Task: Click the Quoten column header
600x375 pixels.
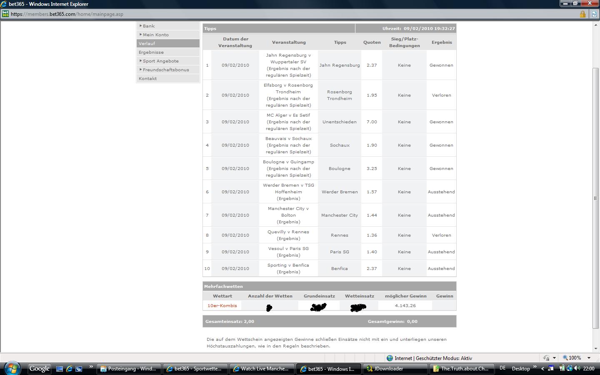Action: click(372, 42)
